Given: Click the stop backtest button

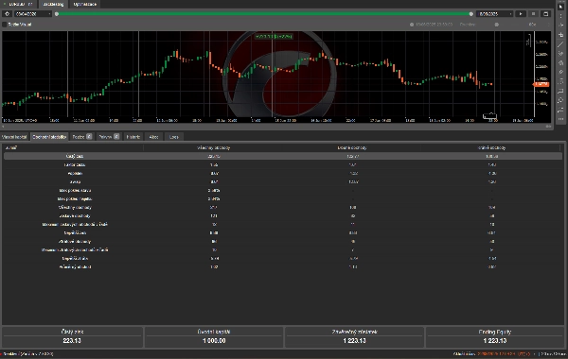Looking at the screenshot, I should (x=533, y=14).
